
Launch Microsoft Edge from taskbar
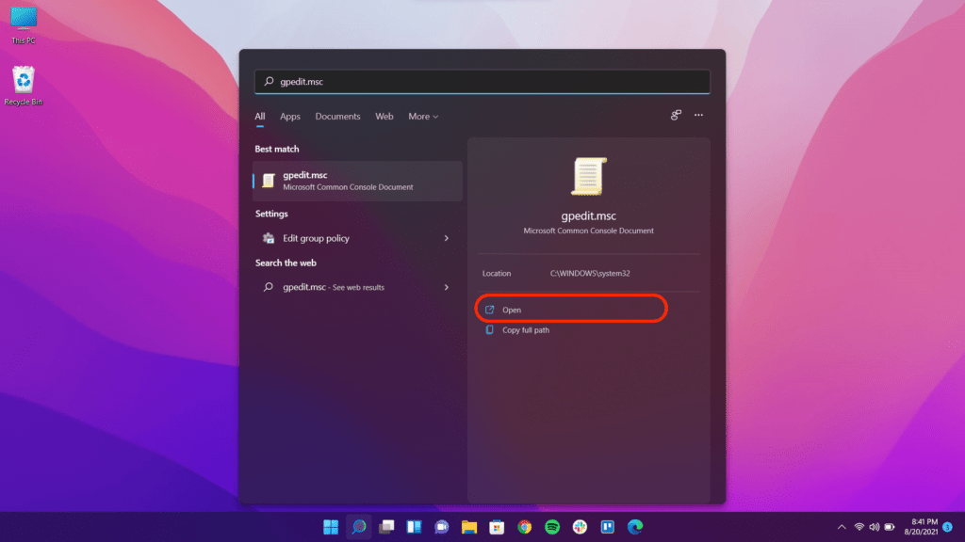(x=635, y=527)
